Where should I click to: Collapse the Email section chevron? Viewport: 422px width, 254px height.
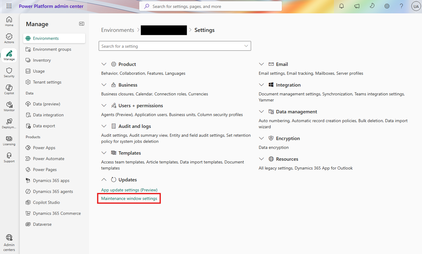point(261,64)
